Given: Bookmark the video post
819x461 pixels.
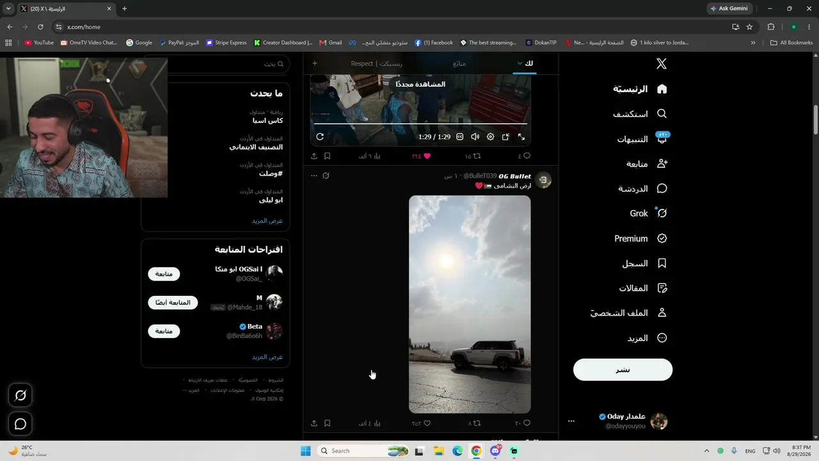Looking at the screenshot, I should [327, 156].
